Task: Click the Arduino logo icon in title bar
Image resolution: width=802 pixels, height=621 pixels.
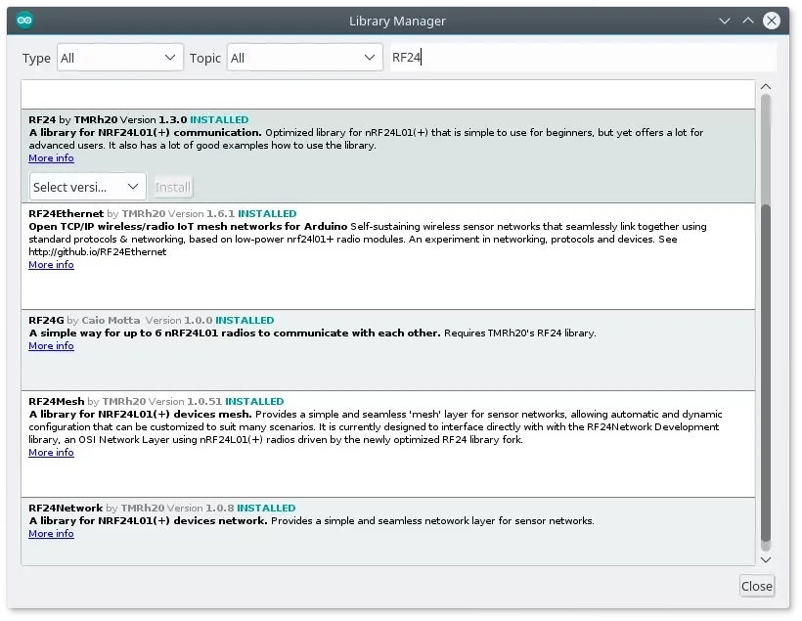Action: tap(24, 21)
